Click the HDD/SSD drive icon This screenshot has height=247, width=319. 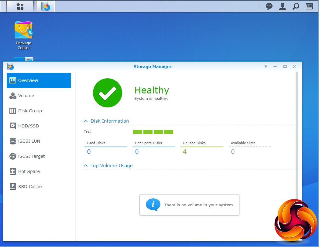click(13, 126)
